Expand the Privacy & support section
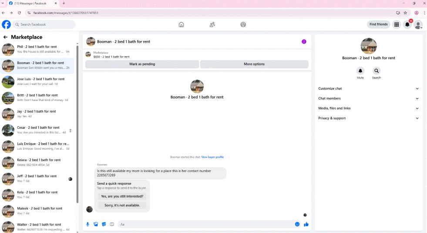This screenshot has width=427, height=233. (368, 118)
